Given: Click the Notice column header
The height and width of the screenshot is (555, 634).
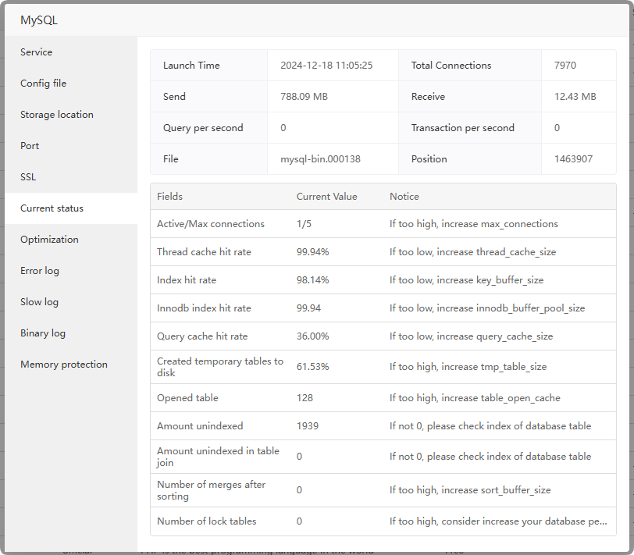Looking at the screenshot, I should [x=404, y=197].
